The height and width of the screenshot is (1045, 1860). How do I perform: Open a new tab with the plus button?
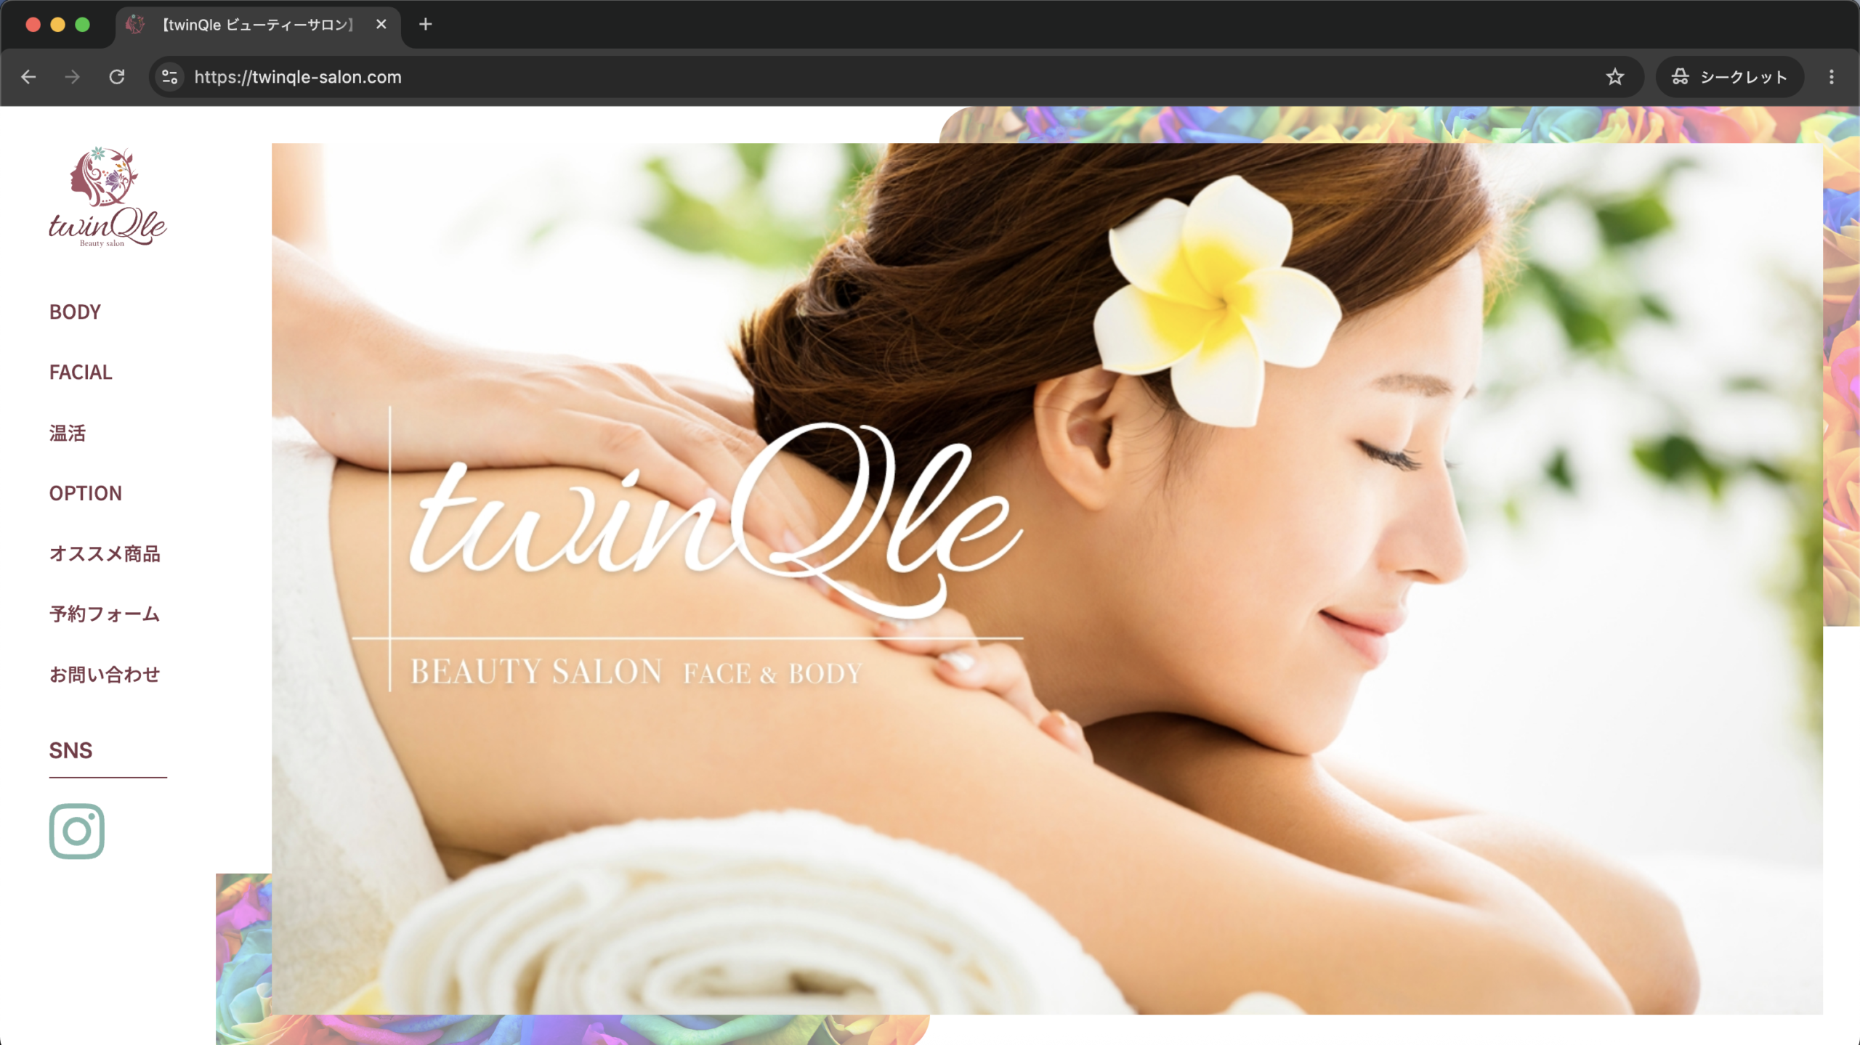click(x=426, y=25)
